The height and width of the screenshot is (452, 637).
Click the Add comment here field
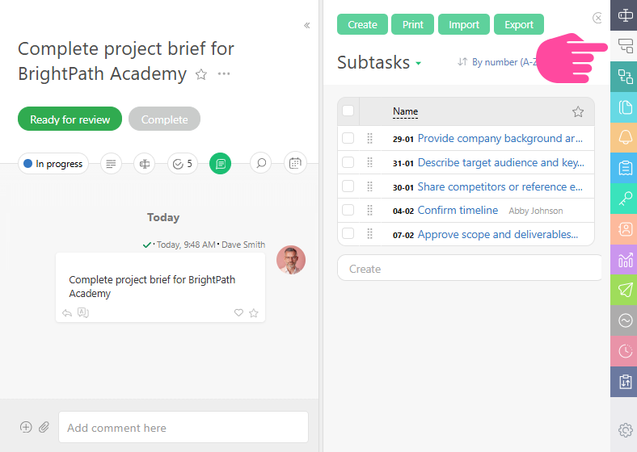(183, 428)
